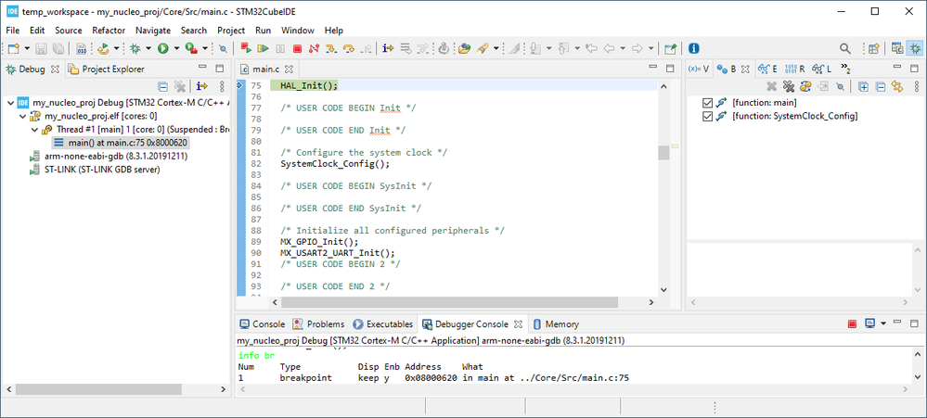This screenshot has width=927, height=418.
Task: Open the Breakpoints view menu (three dots)
Action: click(917, 87)
